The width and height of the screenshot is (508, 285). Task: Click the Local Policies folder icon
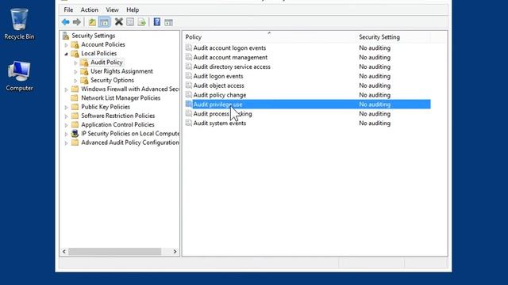(75, 53)
